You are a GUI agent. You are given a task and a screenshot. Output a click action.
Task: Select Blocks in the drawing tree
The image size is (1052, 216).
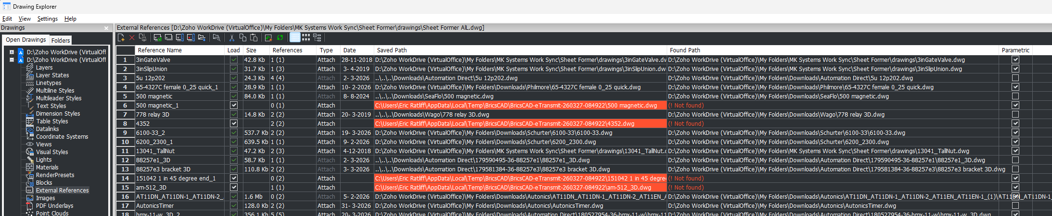[44, 183]
